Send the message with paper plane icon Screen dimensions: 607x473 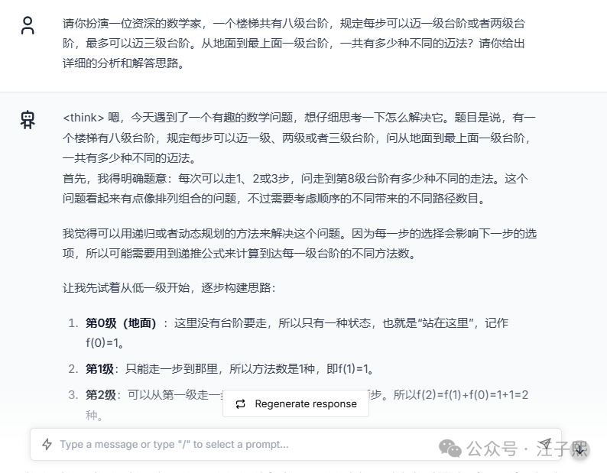point(545,444)
